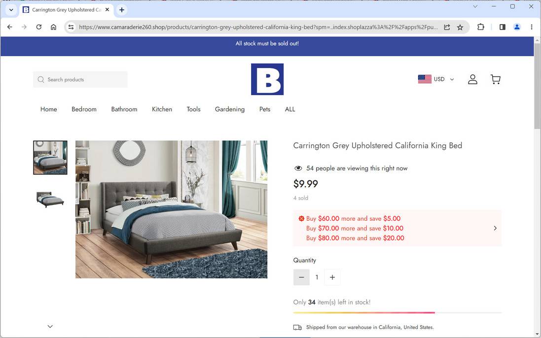Go to browser home page icon
The height and width of the screenshot is (338, 541).
click(x=53, y=27)
